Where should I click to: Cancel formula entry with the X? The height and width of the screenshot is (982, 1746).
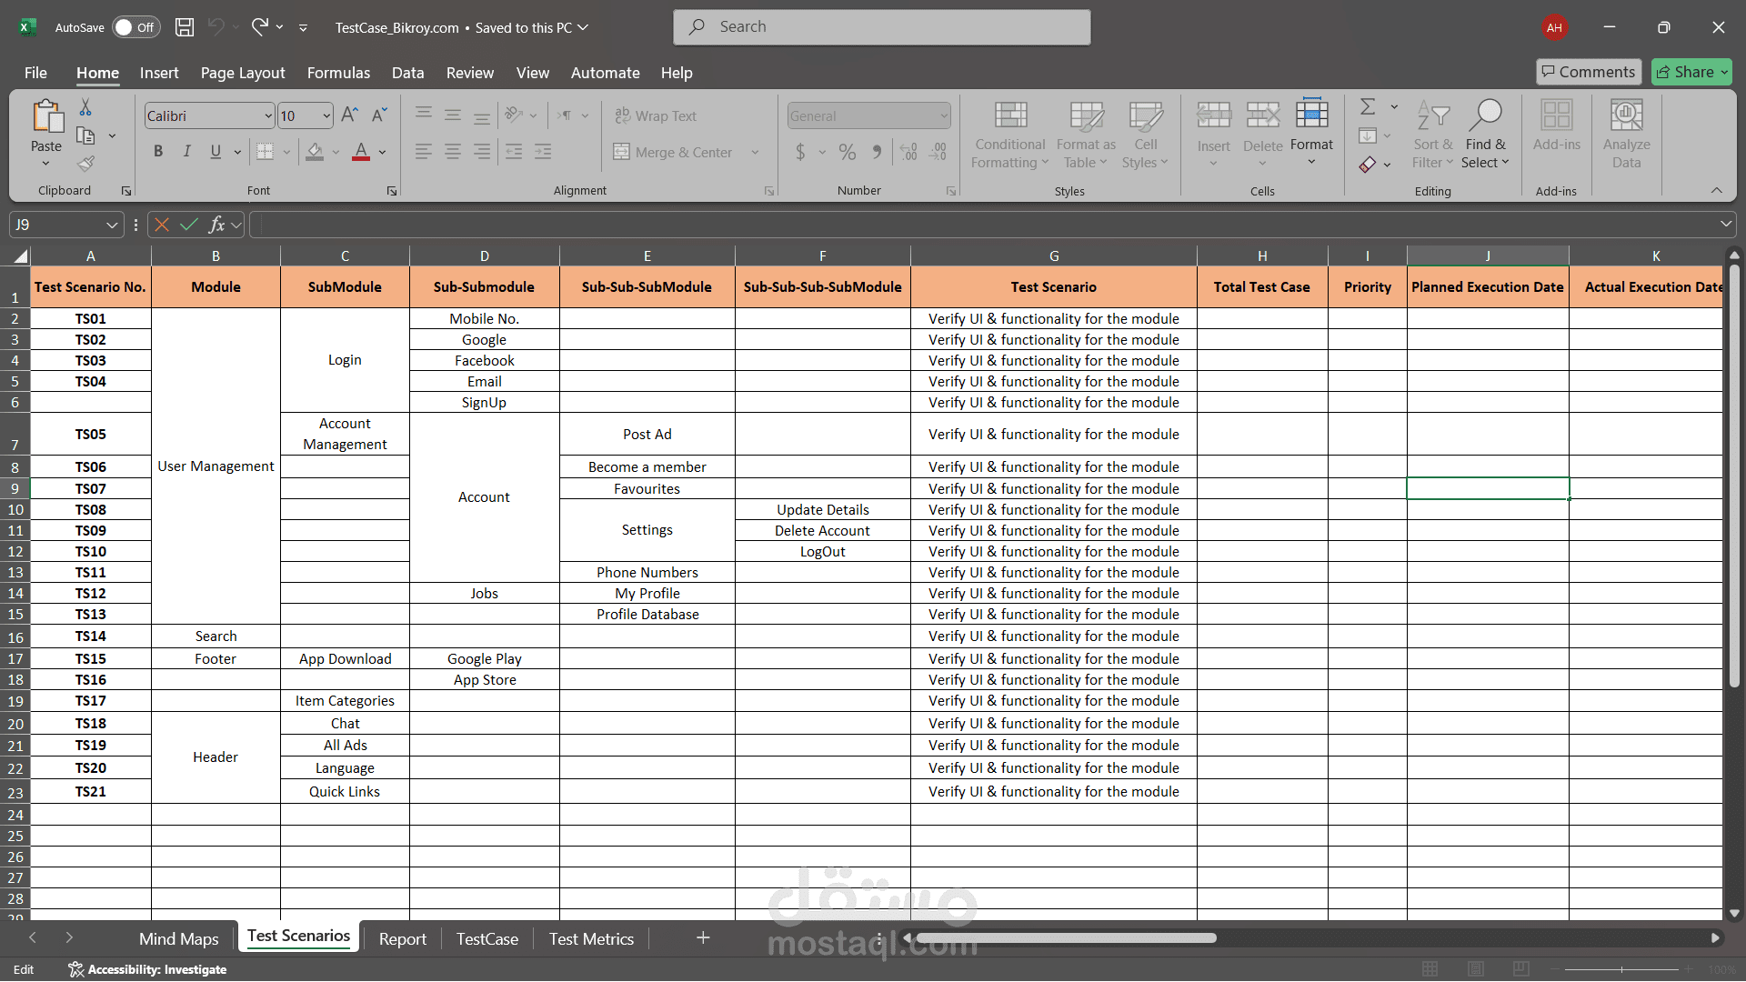[162, 225]
